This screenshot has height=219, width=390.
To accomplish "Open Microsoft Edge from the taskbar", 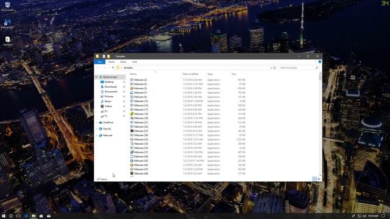I will tap(26, 216).
